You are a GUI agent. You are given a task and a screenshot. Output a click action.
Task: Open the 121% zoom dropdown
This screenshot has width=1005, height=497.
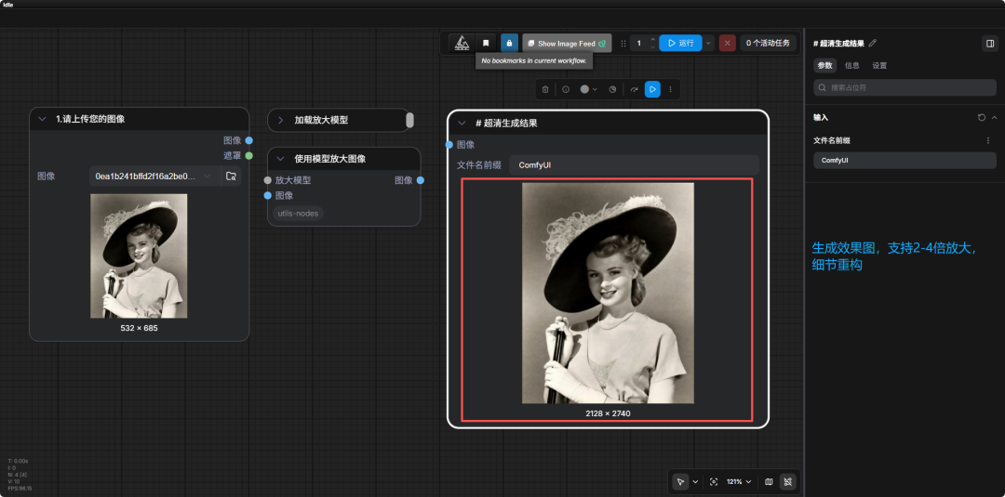click(738, 481)
